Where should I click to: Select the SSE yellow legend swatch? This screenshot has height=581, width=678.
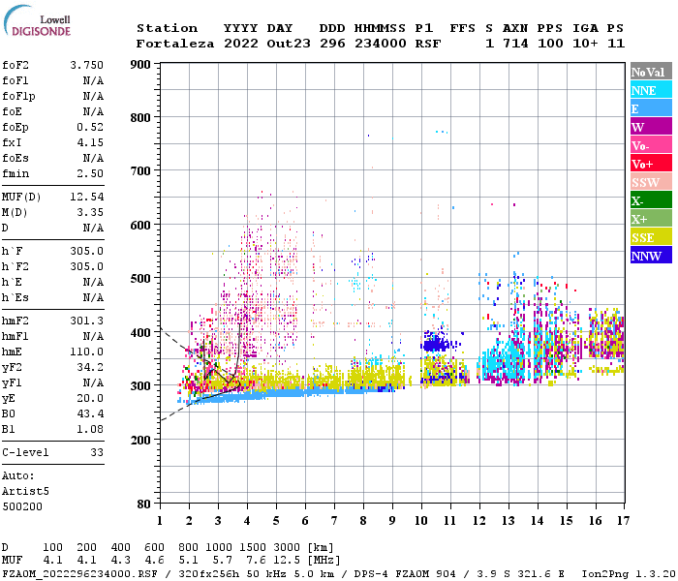[x=651, y=236]
